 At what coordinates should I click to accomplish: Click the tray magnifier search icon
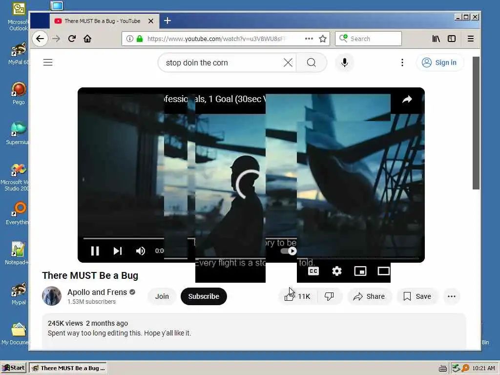465,368
